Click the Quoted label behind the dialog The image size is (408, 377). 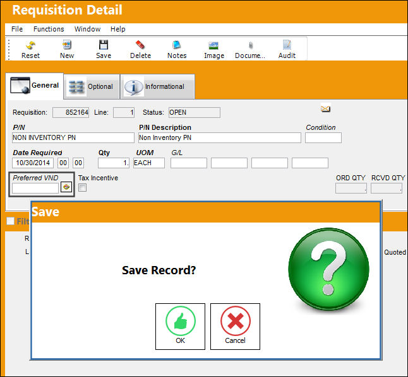(395, 252)
